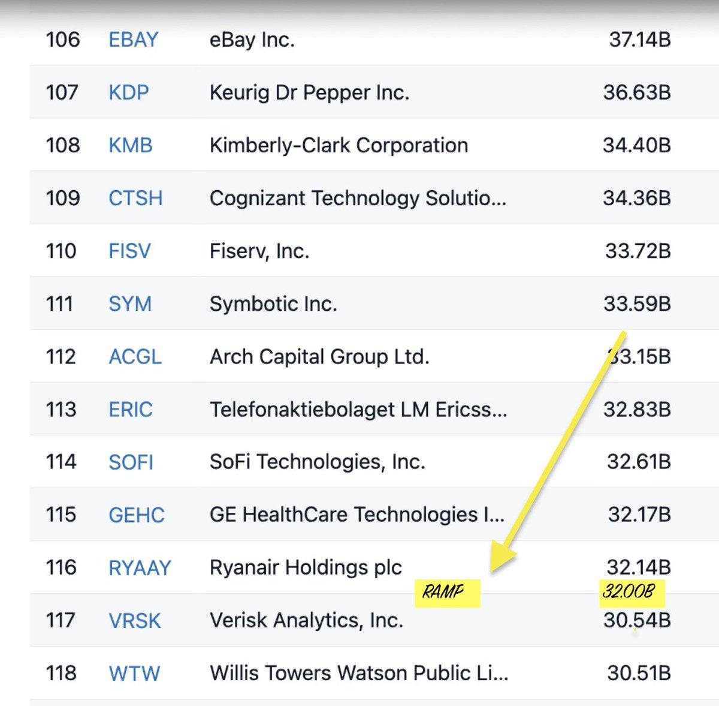Select the VRSK ticker link
The image size is (719, 706).
(134, 620)
